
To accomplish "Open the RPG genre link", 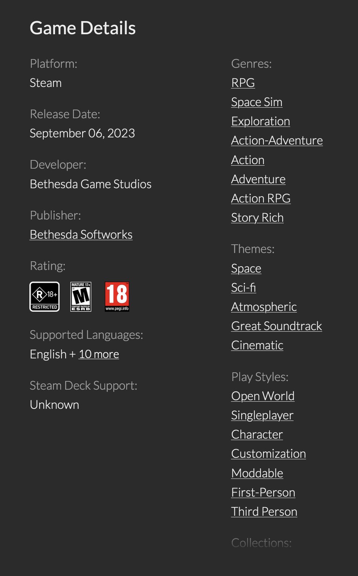I will click(243, 82).
